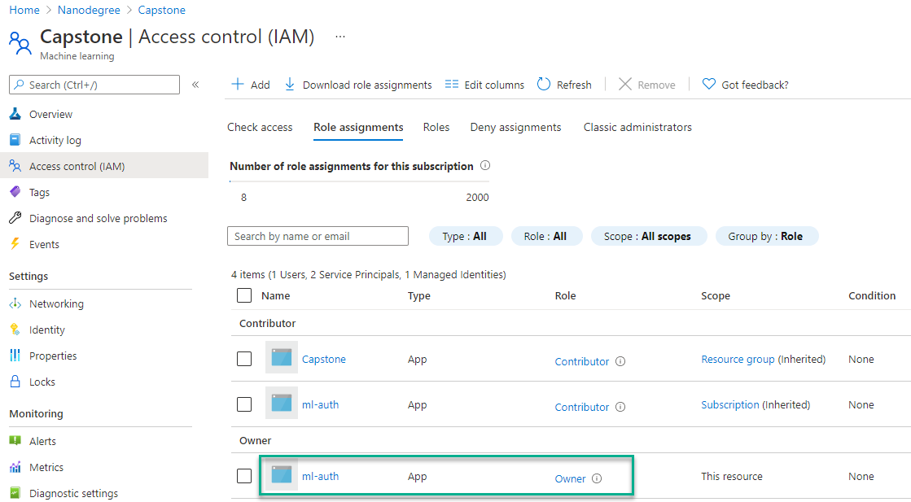Click the download arrow icon

pos(289,84)
